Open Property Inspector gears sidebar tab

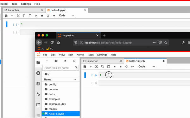[38, 94]
